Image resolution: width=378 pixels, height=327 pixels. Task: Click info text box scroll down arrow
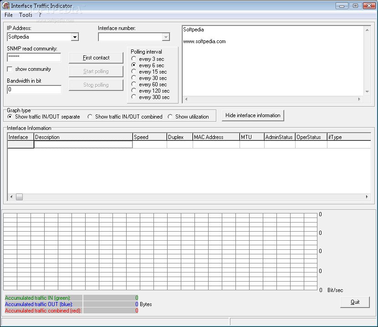pos(367,92)
